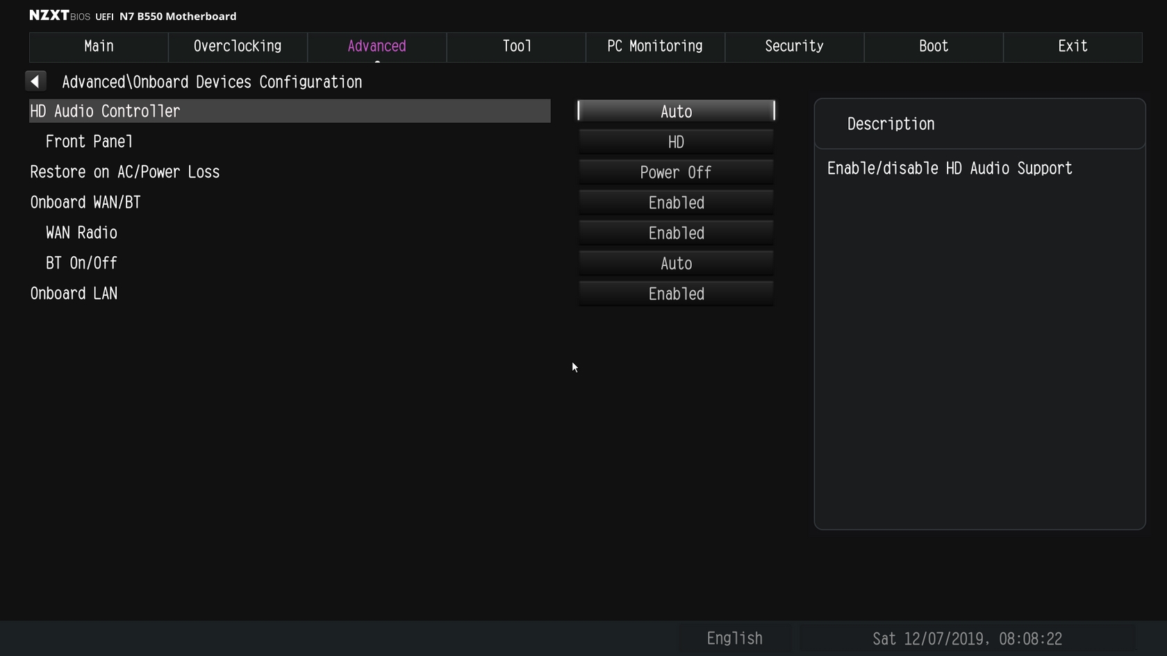Select the Onboard LAN label
The width and height of the screenshot is (1167, 656).
(x=74, y=294)
